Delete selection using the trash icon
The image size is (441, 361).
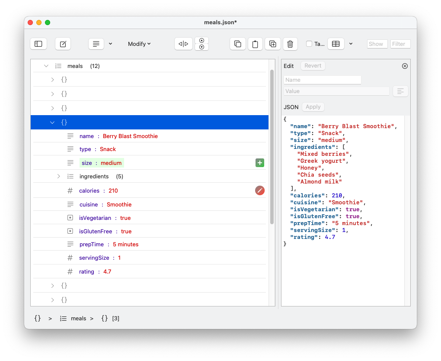290,44
